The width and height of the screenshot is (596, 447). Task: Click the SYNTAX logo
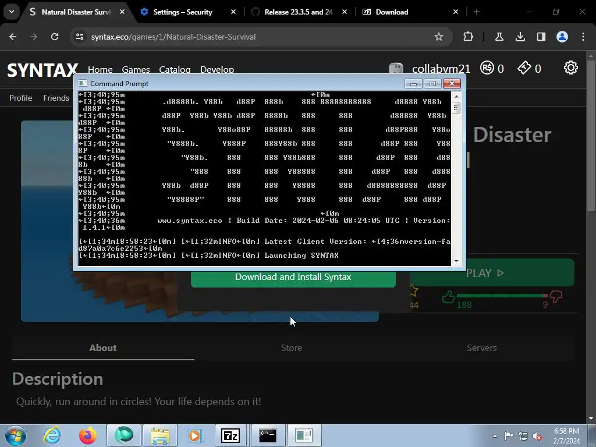(x=42, y=70)
